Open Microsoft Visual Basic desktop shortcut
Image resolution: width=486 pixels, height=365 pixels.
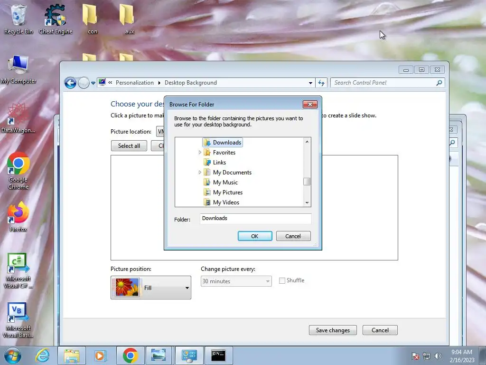coord(19,320)
